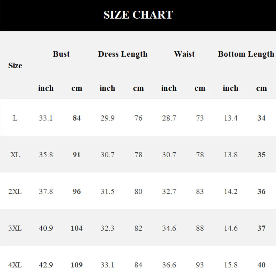Image resolution: width=276 pixels, height=276 pixels.
Task: Select dress length inch value 29.9
Action: [x=108, y=118]
